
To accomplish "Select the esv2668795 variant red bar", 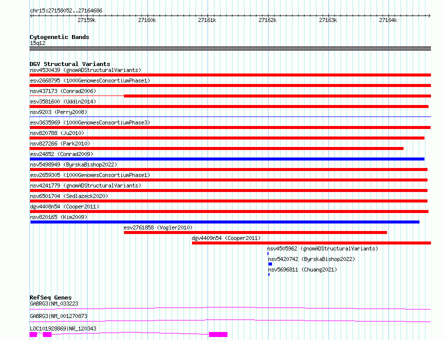I will pos(230,85).
